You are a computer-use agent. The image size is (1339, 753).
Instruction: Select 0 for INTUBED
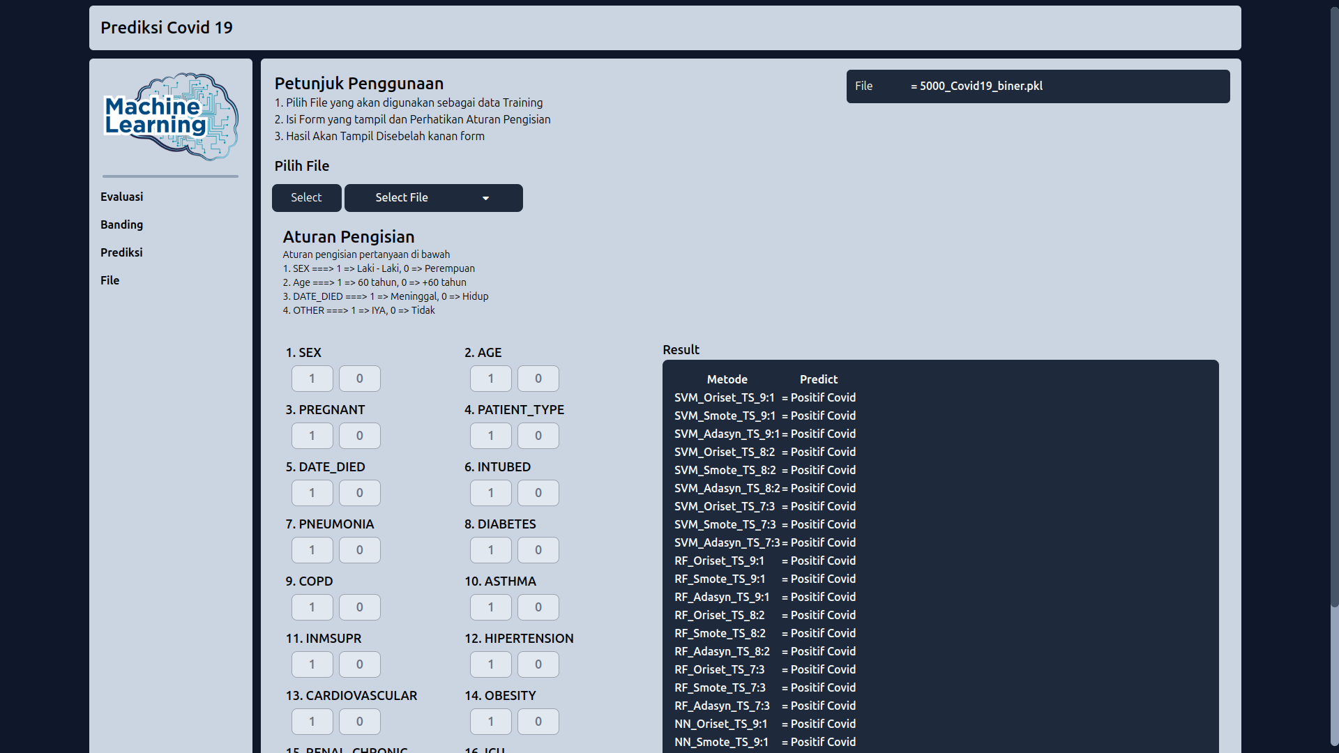click(x=538, y=492)
